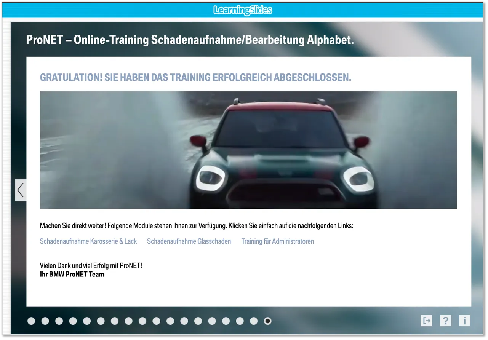Go to the sixteenth slide dot

(x=240, y=321)
